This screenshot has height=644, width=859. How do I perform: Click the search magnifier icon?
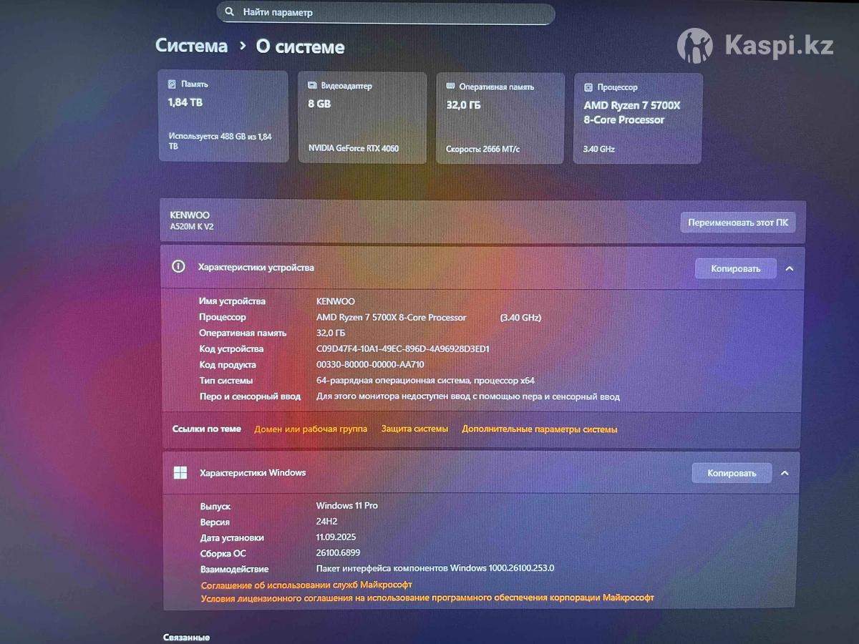(x=229, y=12)
